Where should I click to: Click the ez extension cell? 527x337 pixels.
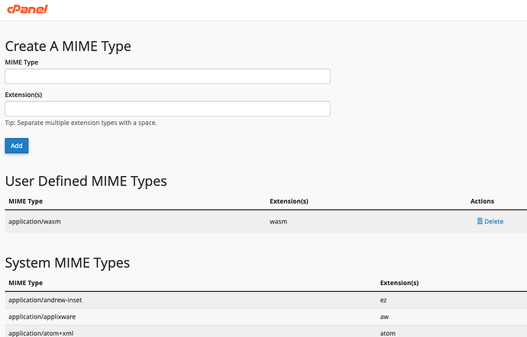click(x=383, y=300)
